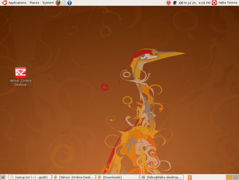Open the Places menu
The height and width of the screenshot is (180, 239).
[x=34, y=3]
